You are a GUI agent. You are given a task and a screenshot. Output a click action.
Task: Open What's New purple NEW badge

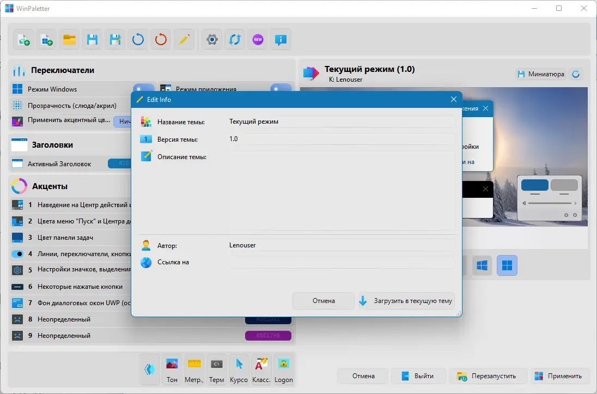pyautogui.click(x=258, y=40)
